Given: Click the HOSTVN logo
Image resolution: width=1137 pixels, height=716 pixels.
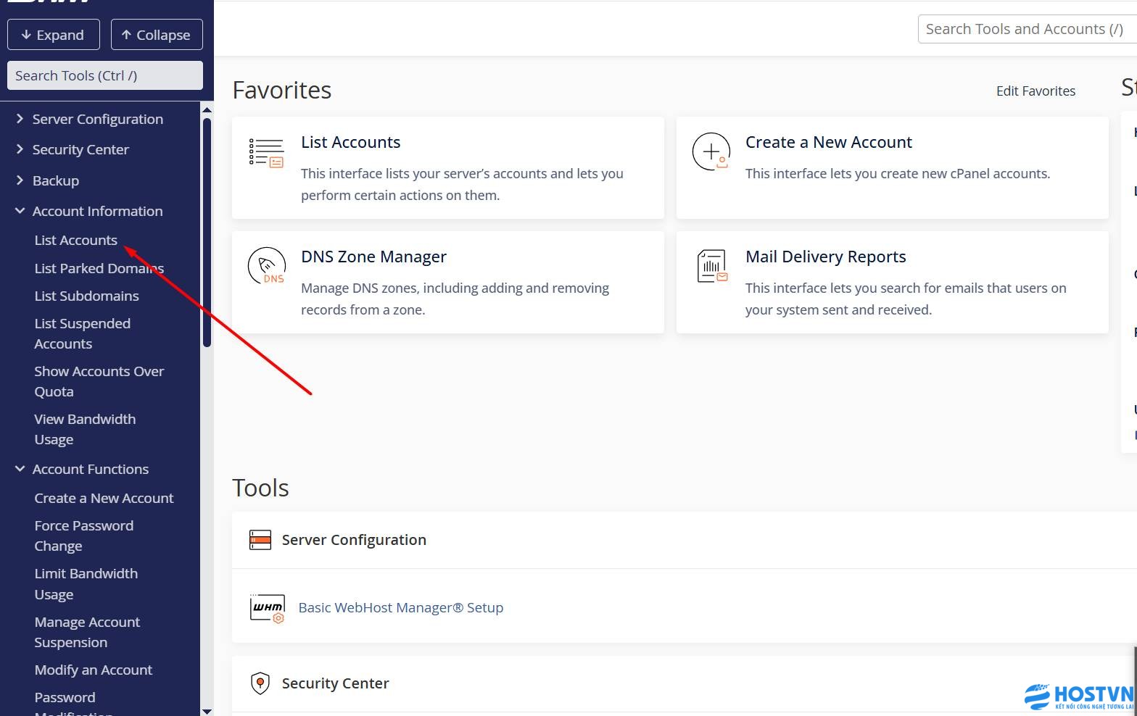Looking at the screenshot, I should pyautogui.click(x=1078, y=697).
